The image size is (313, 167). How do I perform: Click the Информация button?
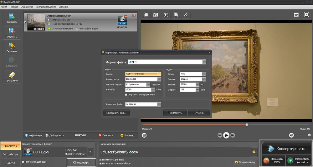pos(33,135)
